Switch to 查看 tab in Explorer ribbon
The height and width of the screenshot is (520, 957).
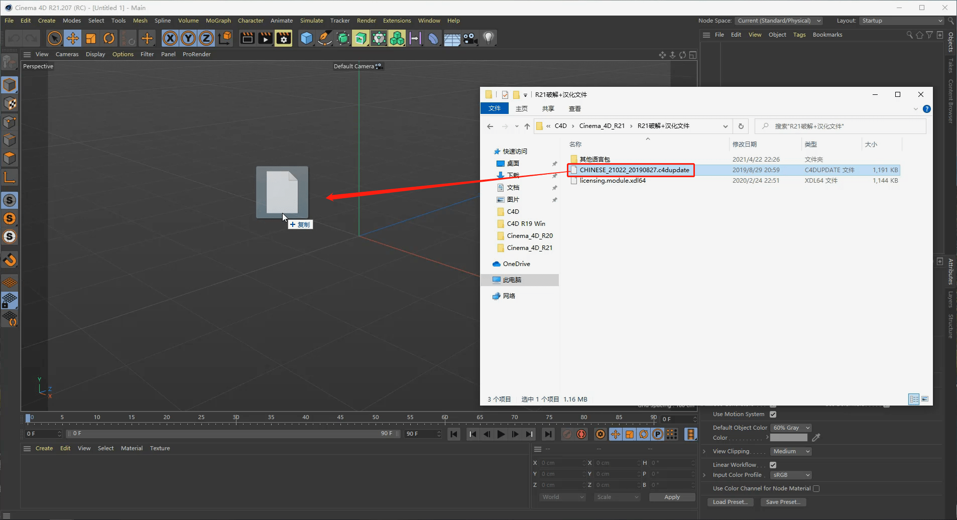click(x=574, y=108)
